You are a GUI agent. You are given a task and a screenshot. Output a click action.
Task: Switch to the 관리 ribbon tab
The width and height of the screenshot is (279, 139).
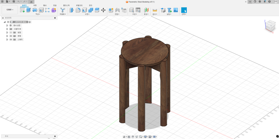point(91,6)
